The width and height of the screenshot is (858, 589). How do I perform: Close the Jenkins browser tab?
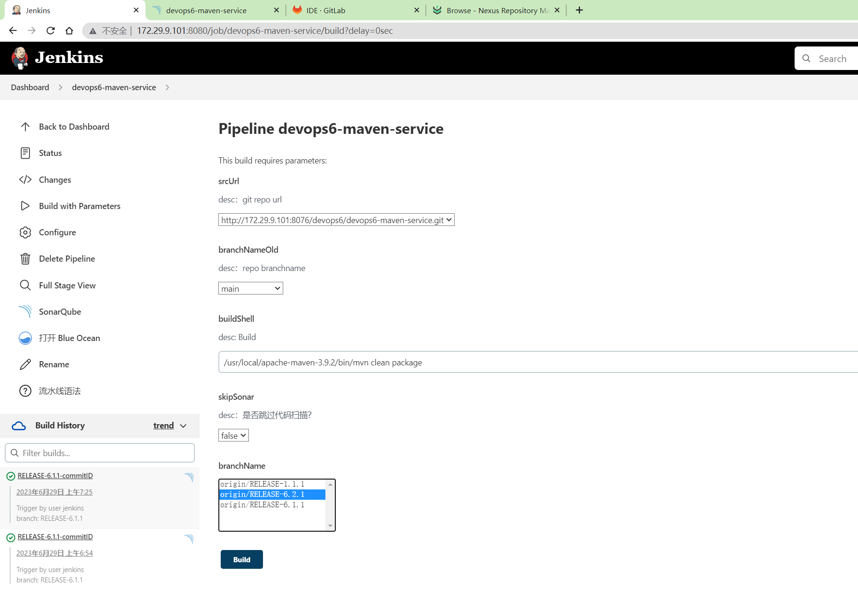(136, 10)
